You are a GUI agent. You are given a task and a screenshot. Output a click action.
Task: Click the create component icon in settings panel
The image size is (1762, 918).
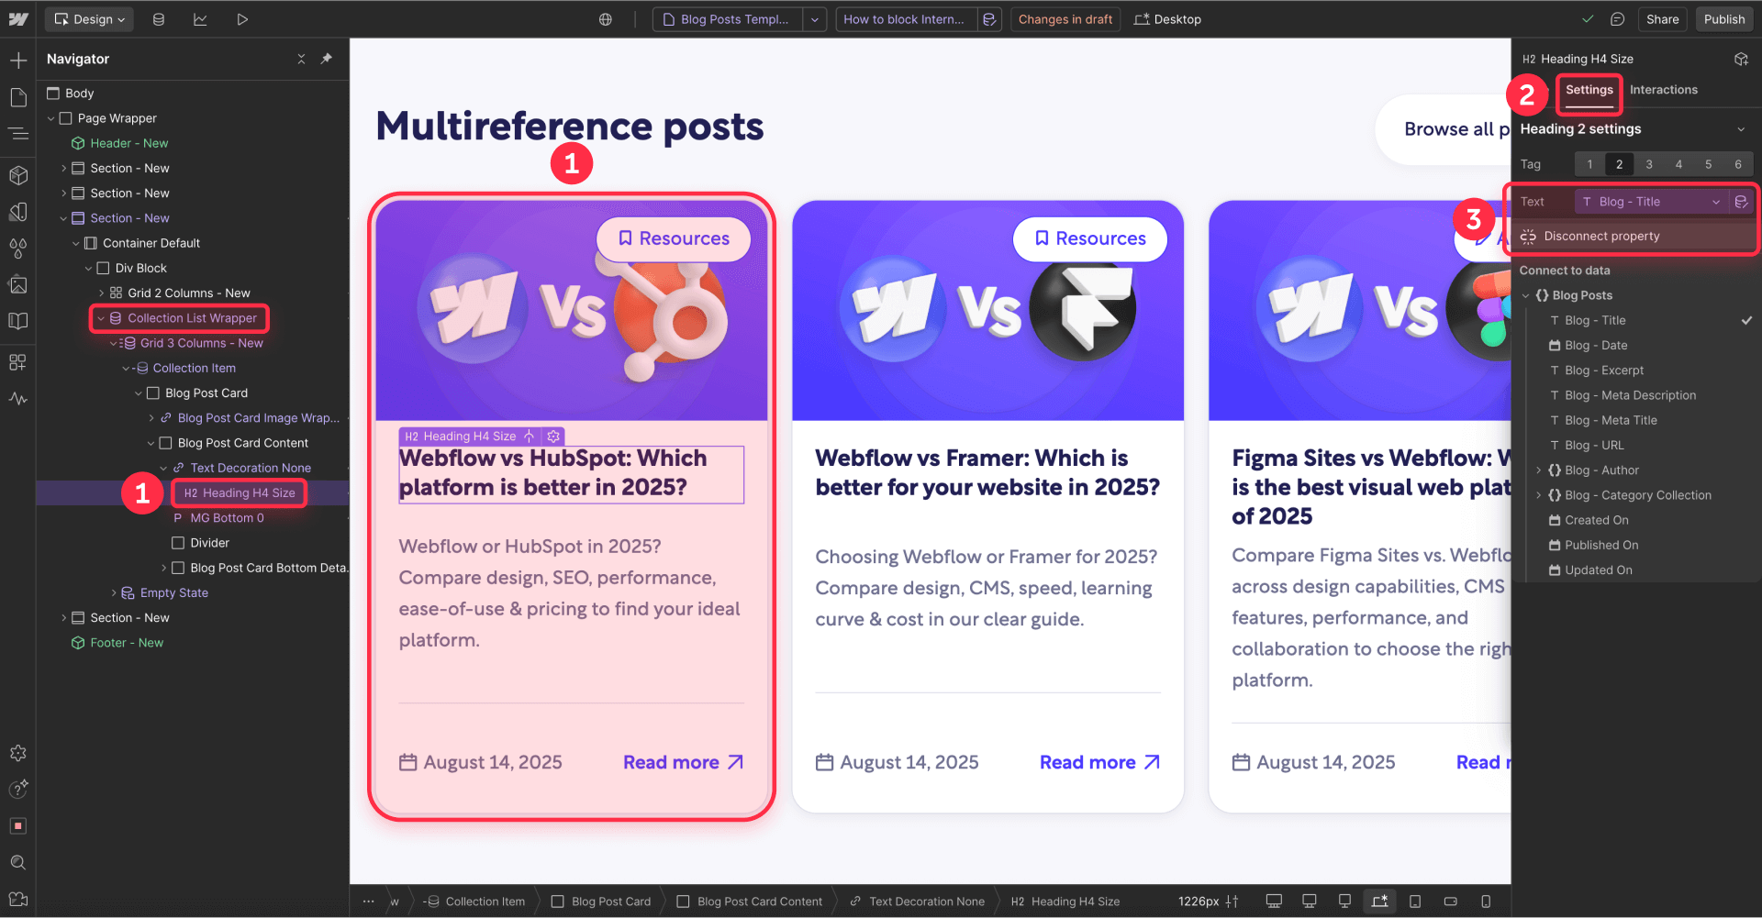(x=1741, y=59)
